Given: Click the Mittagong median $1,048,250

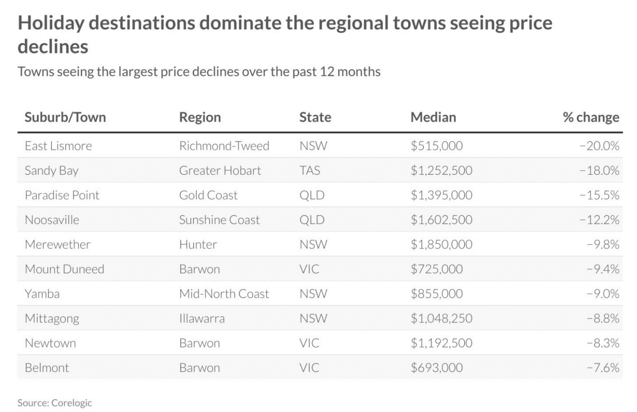Looking at the screenshot, I should pyautogui.click(x=441, y=319).
